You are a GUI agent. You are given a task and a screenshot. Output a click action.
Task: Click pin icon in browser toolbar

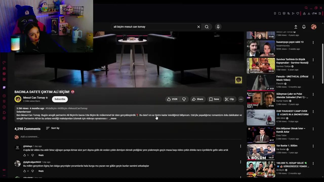point(275,13)
